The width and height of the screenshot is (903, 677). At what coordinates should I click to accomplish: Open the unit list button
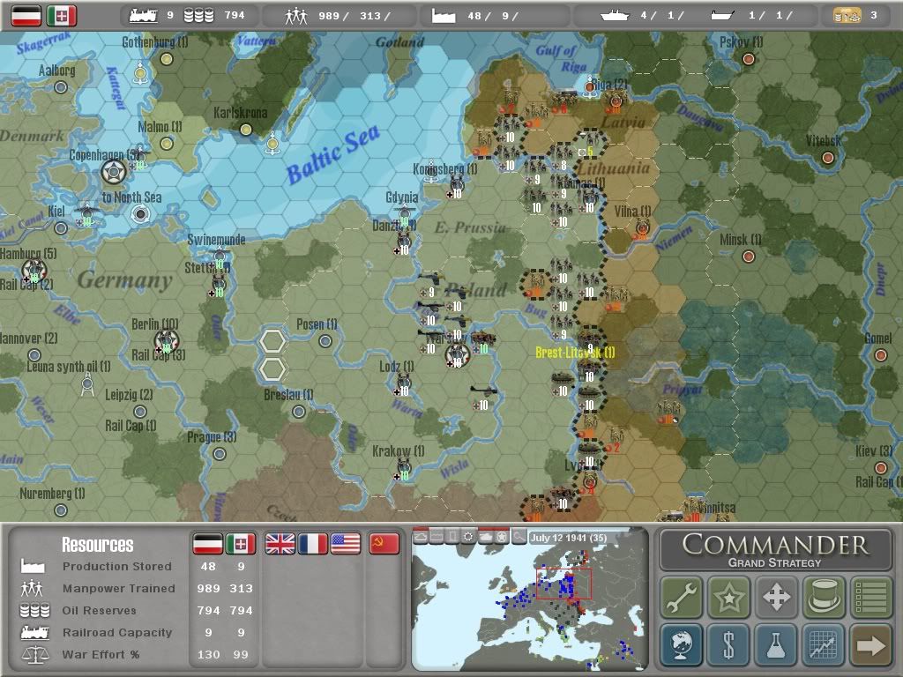click(870, 597)
